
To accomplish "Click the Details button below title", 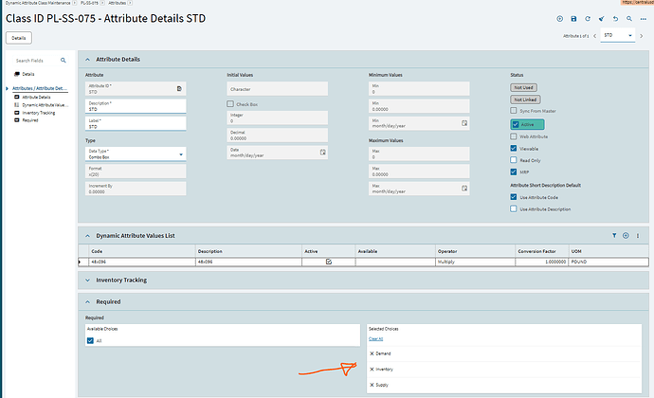I will (x=19, y=38).
